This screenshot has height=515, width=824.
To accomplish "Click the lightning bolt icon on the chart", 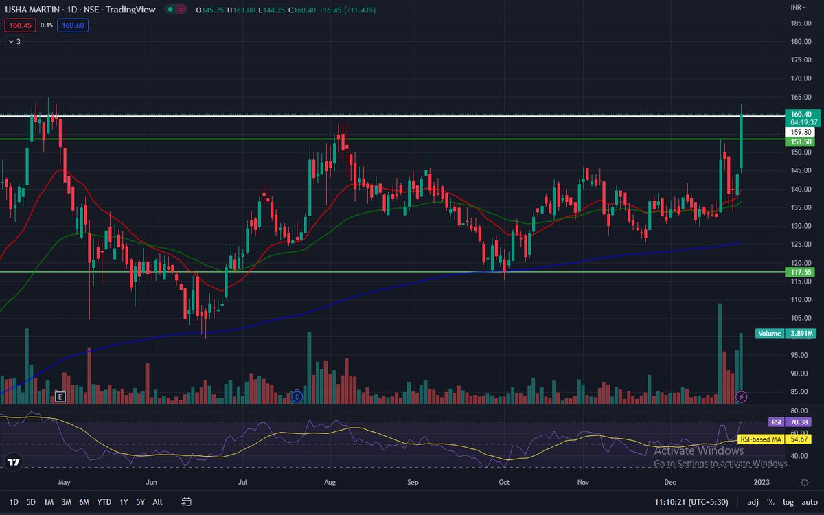I will click(742, 397).
